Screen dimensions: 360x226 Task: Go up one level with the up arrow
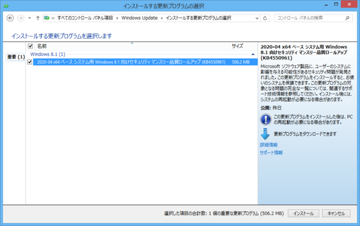(x=38, y=18)
